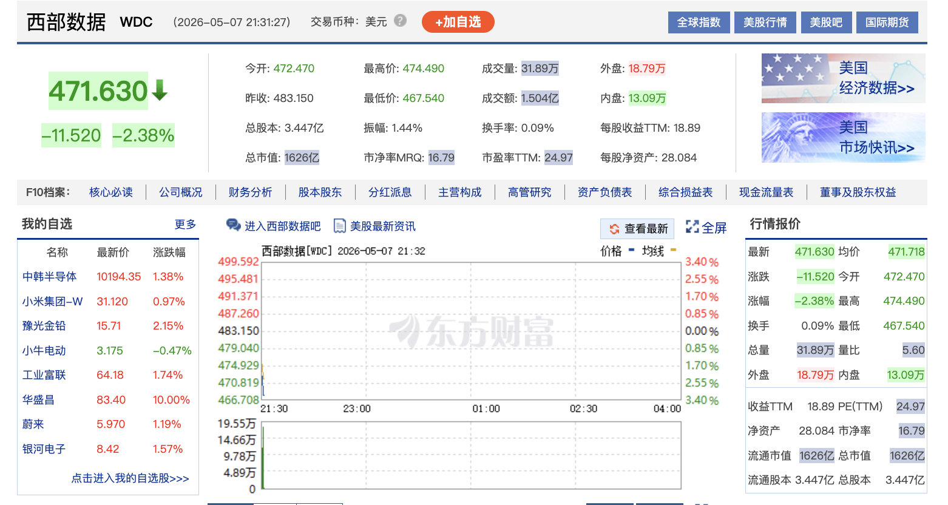948x505 pixels.
Task: Click 市净率MRQ 16.79 value
Action: [x=441, y=158]
